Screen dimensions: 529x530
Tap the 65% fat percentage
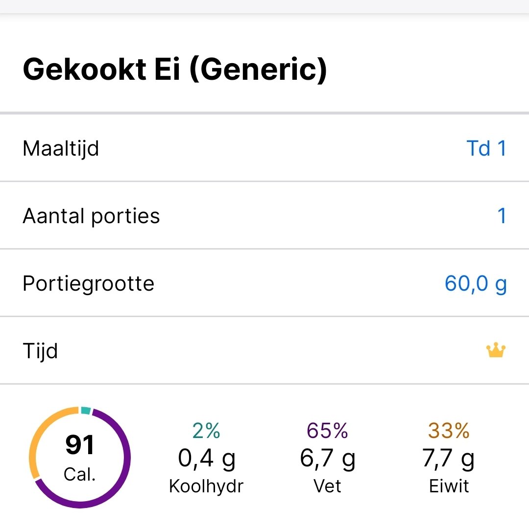[327, 431]
